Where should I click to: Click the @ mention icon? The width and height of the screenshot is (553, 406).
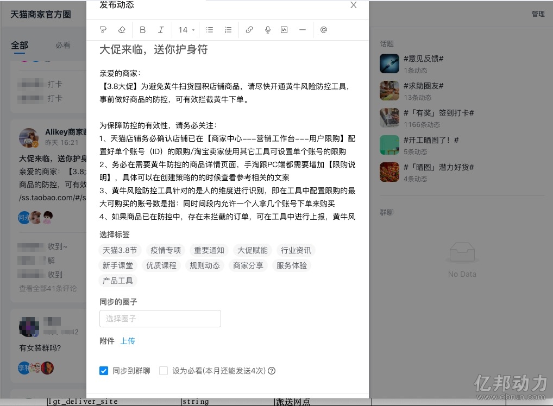(x=324, y=30)
